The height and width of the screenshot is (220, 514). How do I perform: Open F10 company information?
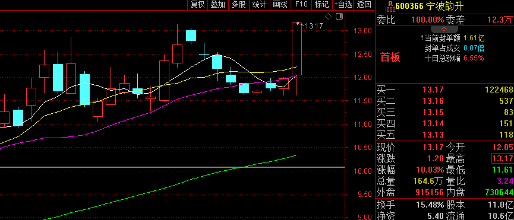pyautogui.click(x=301, y=5)
